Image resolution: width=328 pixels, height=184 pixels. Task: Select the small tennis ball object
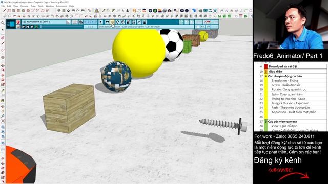[x=203, y=36]
